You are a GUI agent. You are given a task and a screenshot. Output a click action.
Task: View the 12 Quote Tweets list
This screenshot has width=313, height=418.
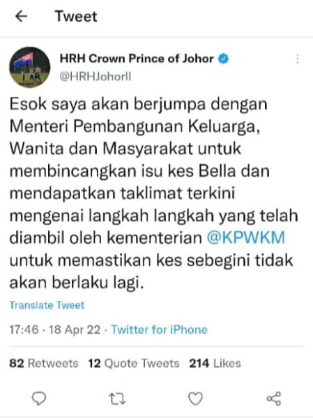pyautogui.click(x=134, y=364)
